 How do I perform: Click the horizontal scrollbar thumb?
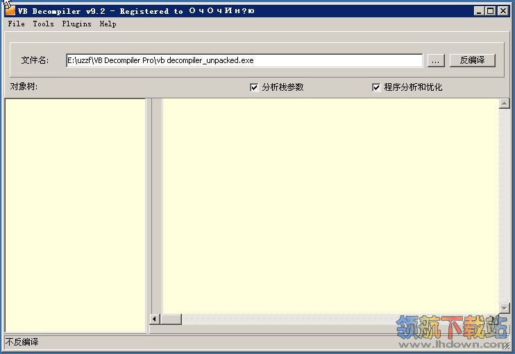(x=171, y=319)
